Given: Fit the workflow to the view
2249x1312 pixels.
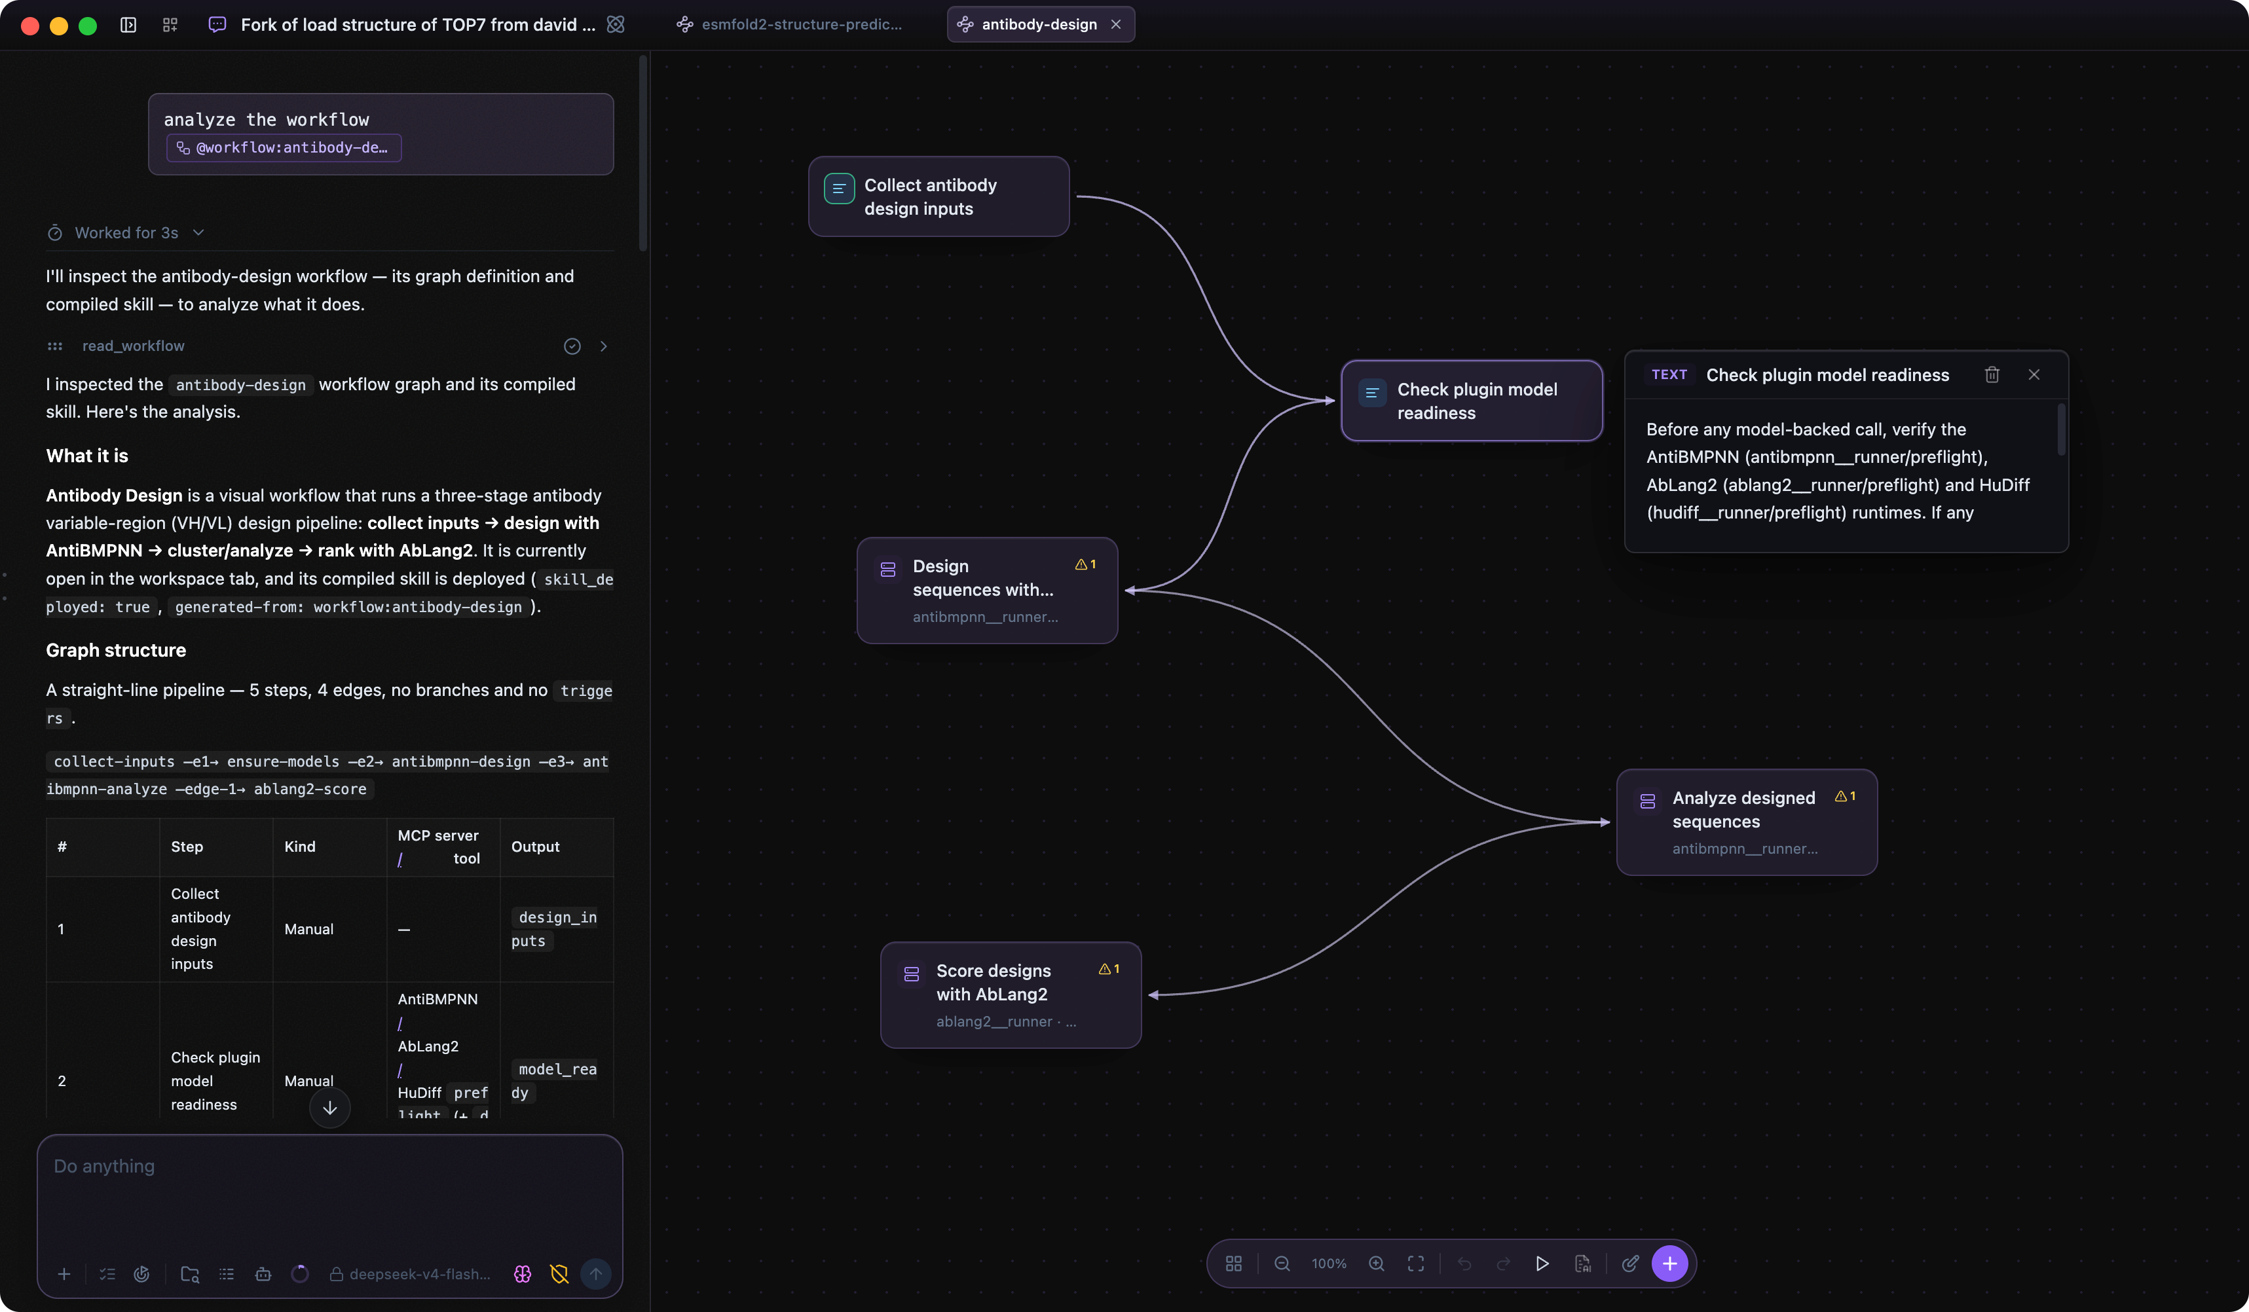Looking at the screenshot, I should point(1415,1264).
